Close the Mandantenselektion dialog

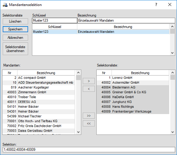pyautogui.click(x=170, y=5)
